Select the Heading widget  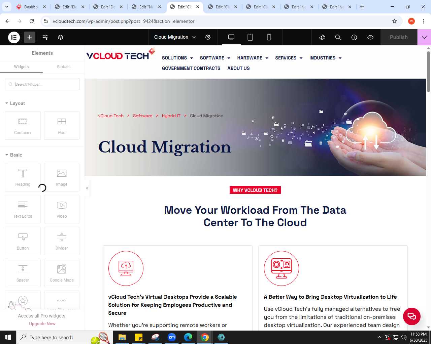[x=23, y=177]
